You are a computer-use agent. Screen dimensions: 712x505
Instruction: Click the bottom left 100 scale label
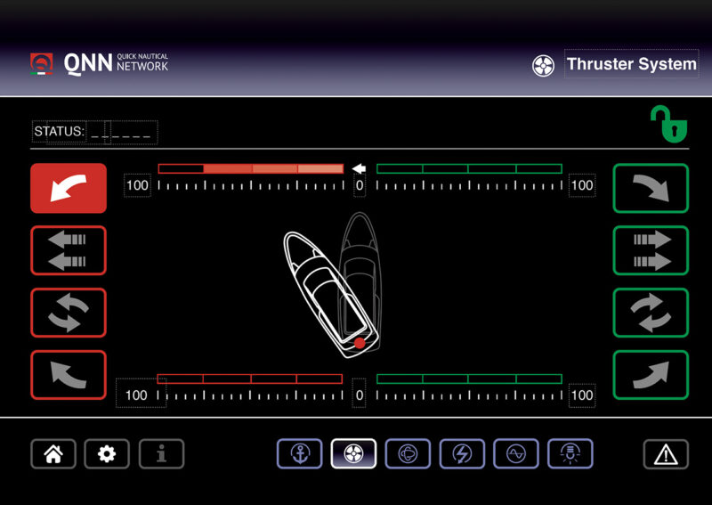coord(137,395)
